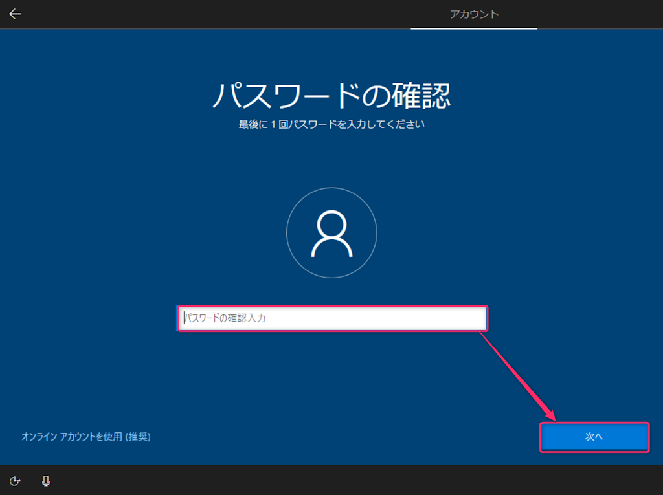This screenshot has width=663, height=495.
Task: Toggle the microphone icon in bottom bar
Action: pos(46,481)
